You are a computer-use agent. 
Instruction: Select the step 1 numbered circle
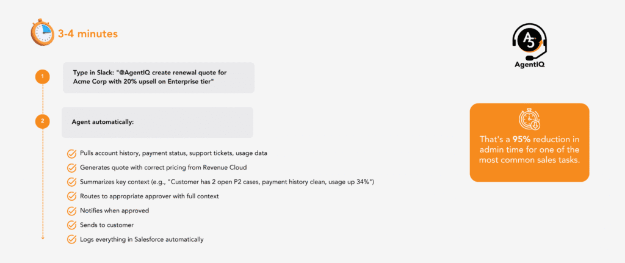(x=42, y=77)
